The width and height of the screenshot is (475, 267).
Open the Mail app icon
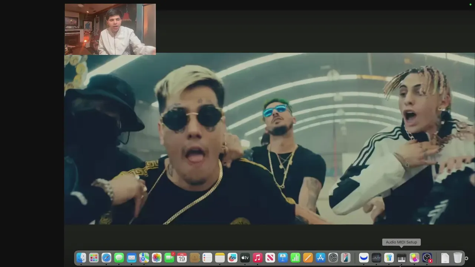click(x=132, y=258)
